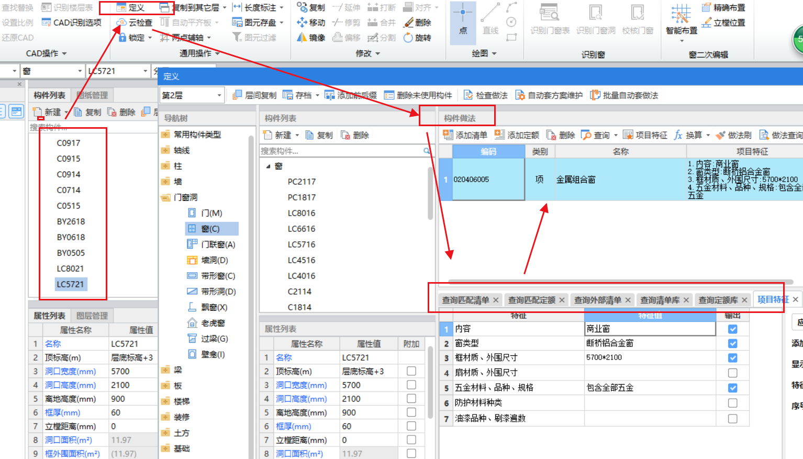Click 做法刷 brush tool
Screen dimensions: 803x459
733,135
